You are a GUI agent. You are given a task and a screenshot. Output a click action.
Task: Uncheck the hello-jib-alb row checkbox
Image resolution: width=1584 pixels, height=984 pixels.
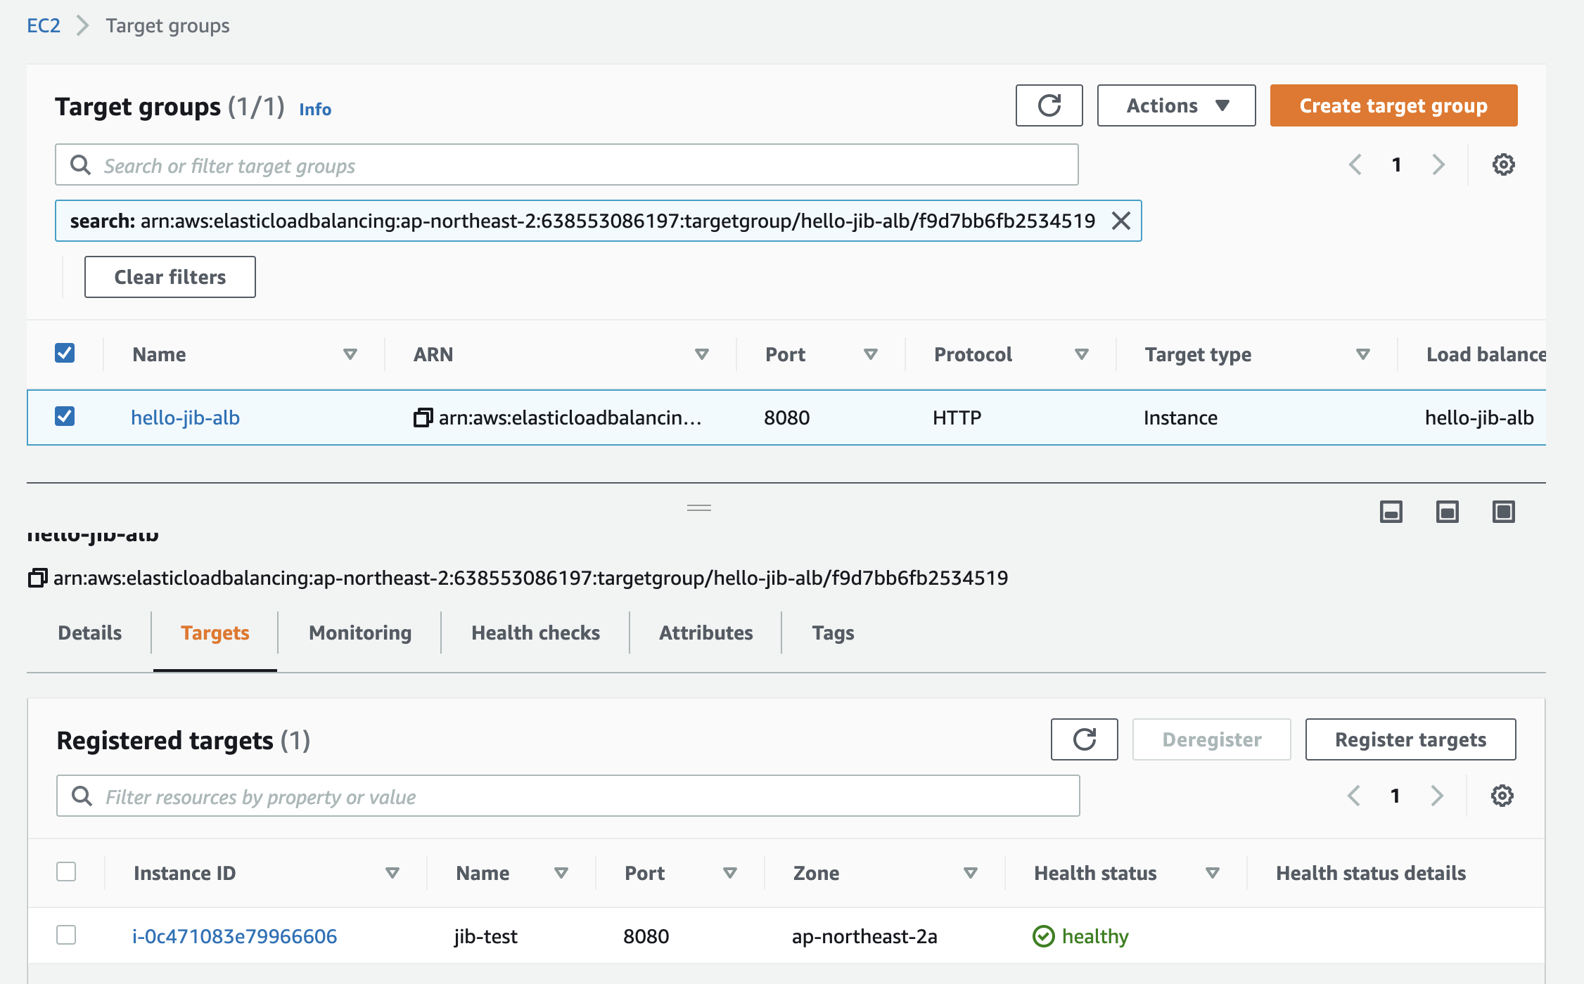click(x=65, y=416)
